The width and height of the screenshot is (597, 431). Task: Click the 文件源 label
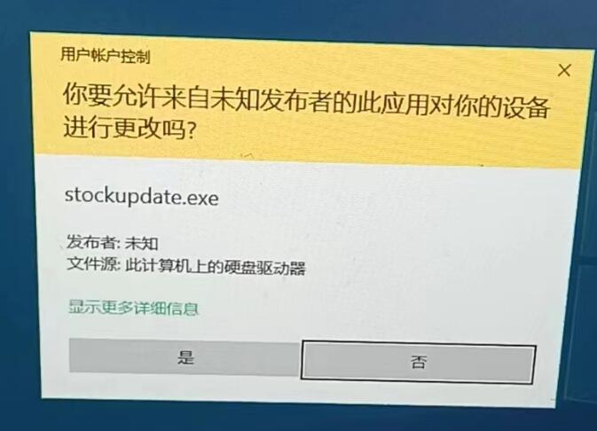[x=94, y=264]
